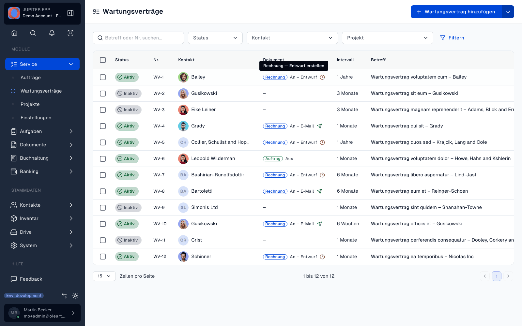
Task: Check the WV-6 Leopold Wilderman row
Action: (103, 159)
